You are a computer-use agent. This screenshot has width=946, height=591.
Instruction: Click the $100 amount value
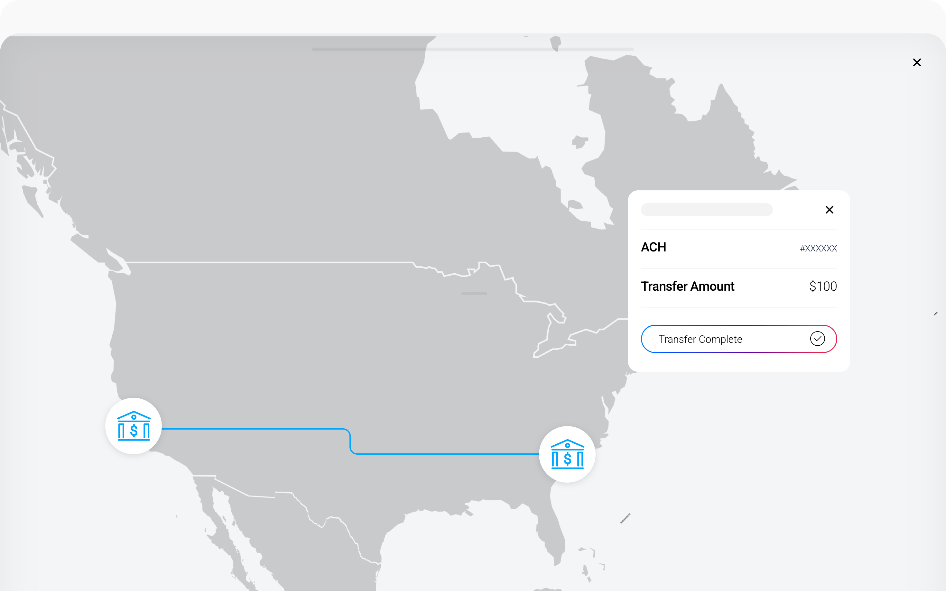coord(823,286)
